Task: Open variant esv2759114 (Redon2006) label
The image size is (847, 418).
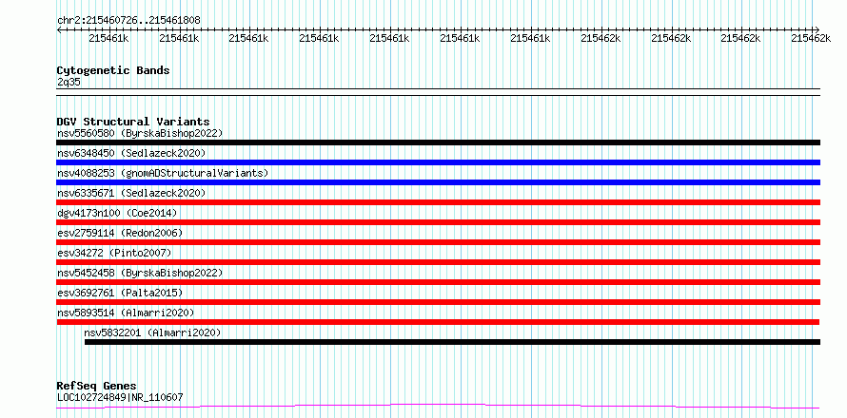Action: click(120, 233)
